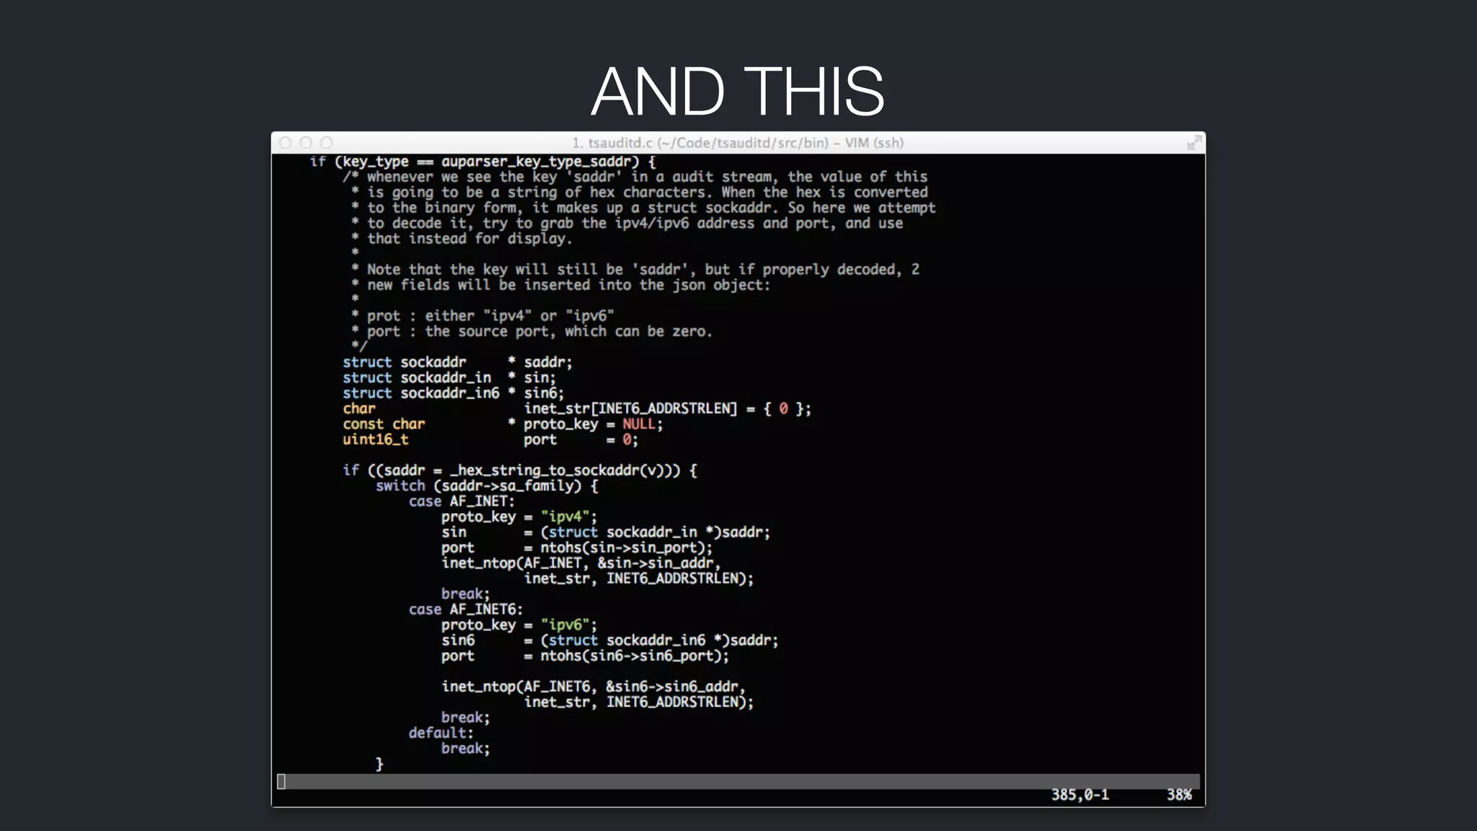Place cursor on the red NULL value
Image resolution: width=1477 pixels, height=831 pixels.
pos(638,424)
